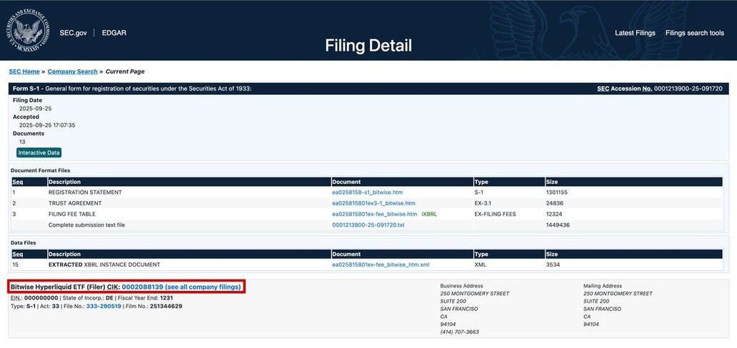The image size is (737, 348).
Task: Open ea025815801ex3-1_bitwise.htm trust agreement
Action: tap(373, 203)
